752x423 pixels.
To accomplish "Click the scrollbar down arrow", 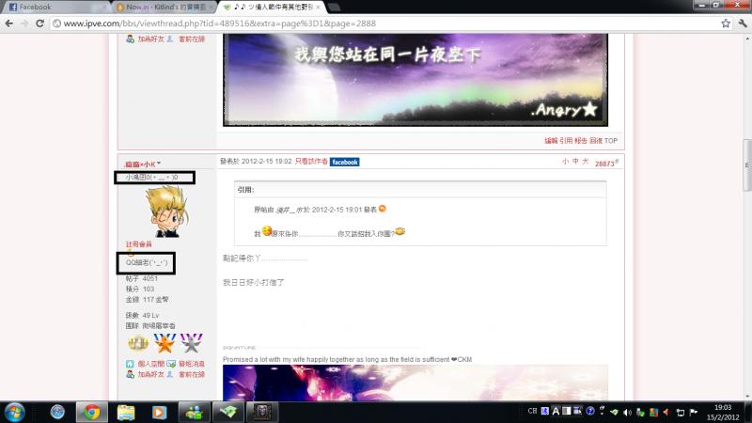I will (747, 397).
